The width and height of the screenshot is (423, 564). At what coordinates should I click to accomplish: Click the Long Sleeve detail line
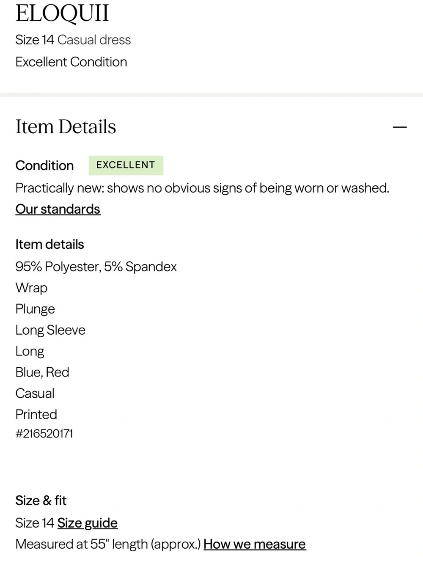[x=50, y=330]
